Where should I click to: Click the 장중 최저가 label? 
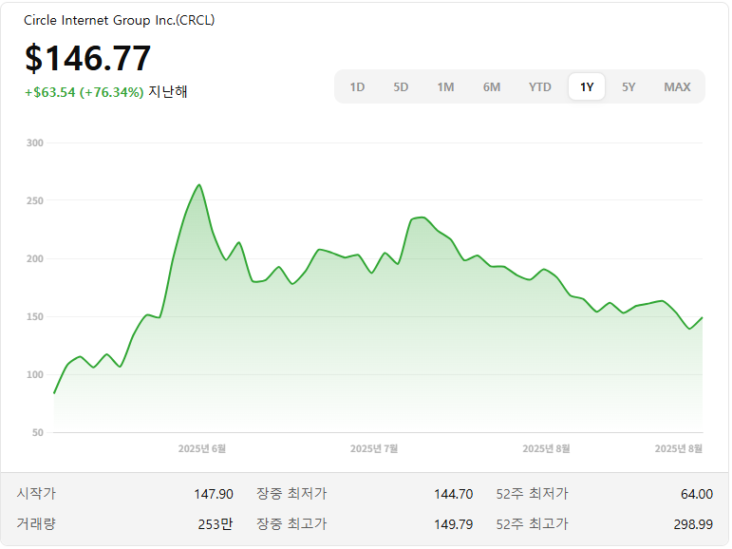(x=291, y=493)
